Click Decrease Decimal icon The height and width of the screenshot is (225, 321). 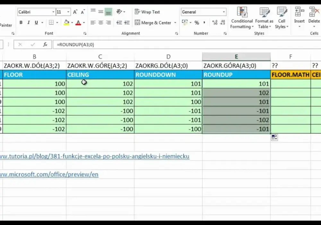(x=222, y=22)
